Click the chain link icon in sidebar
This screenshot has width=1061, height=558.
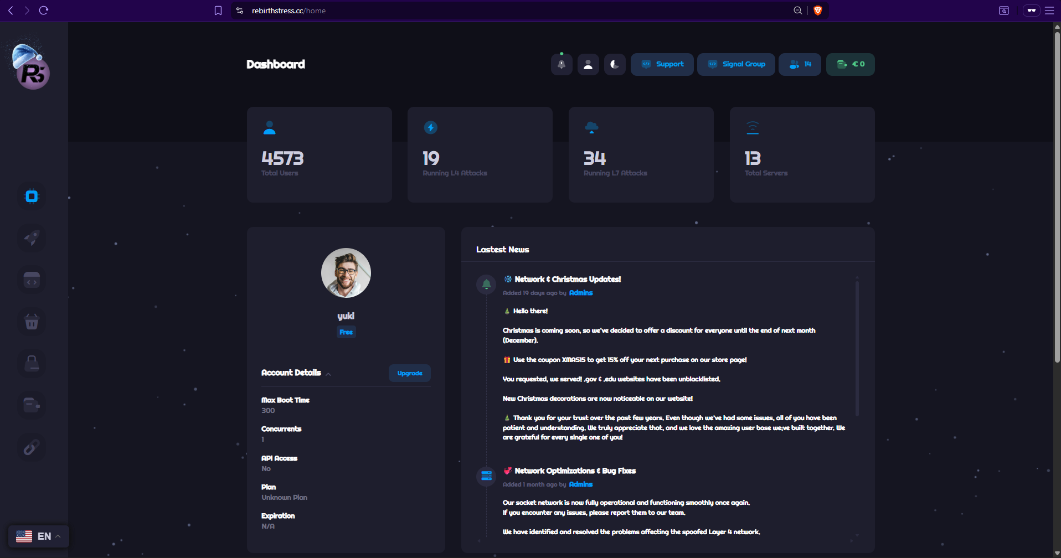[32, 447]
